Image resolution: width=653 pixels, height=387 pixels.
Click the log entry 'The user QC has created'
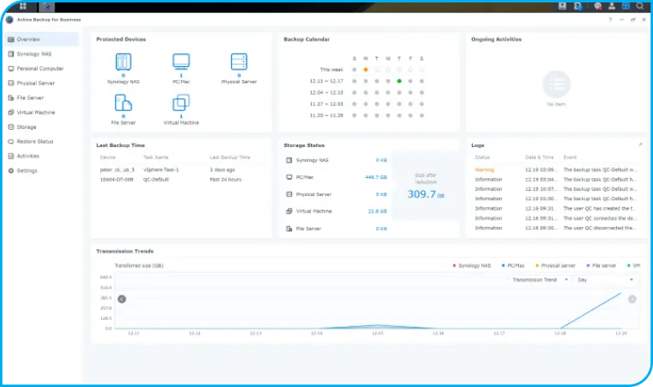tap(556, 208)
